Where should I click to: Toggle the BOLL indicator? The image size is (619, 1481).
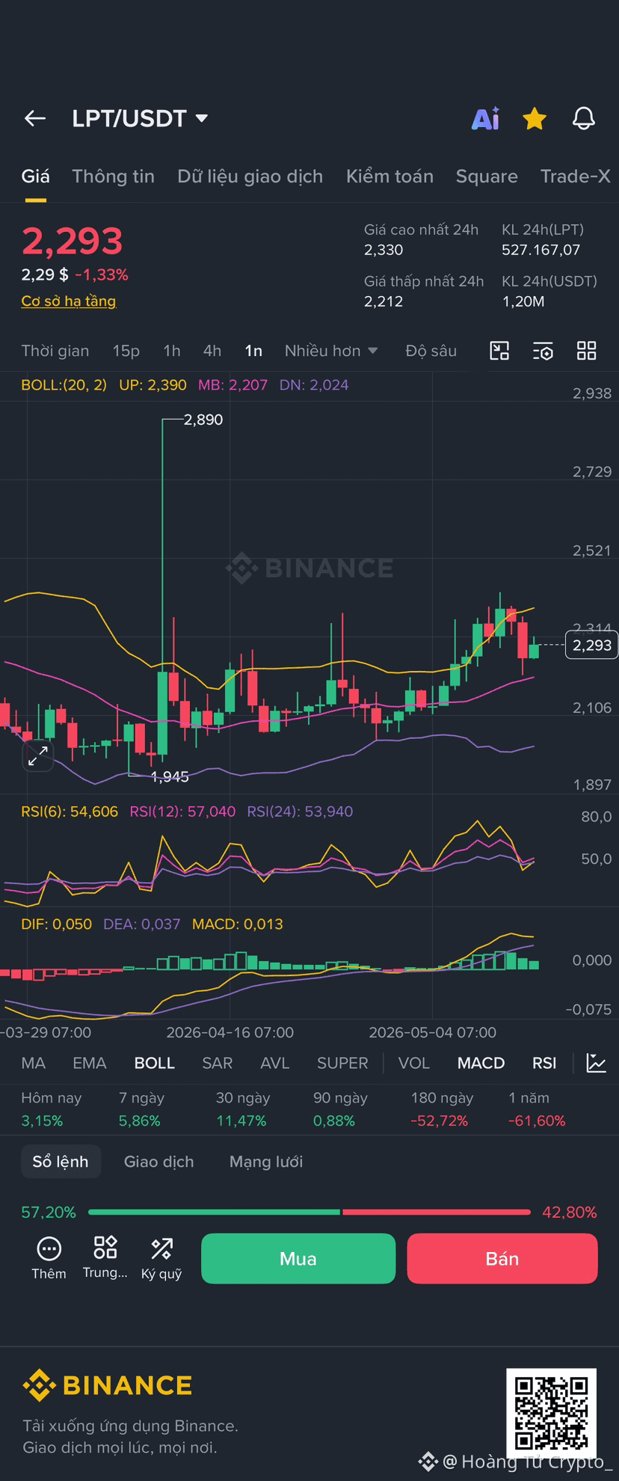coord(155,1063)
